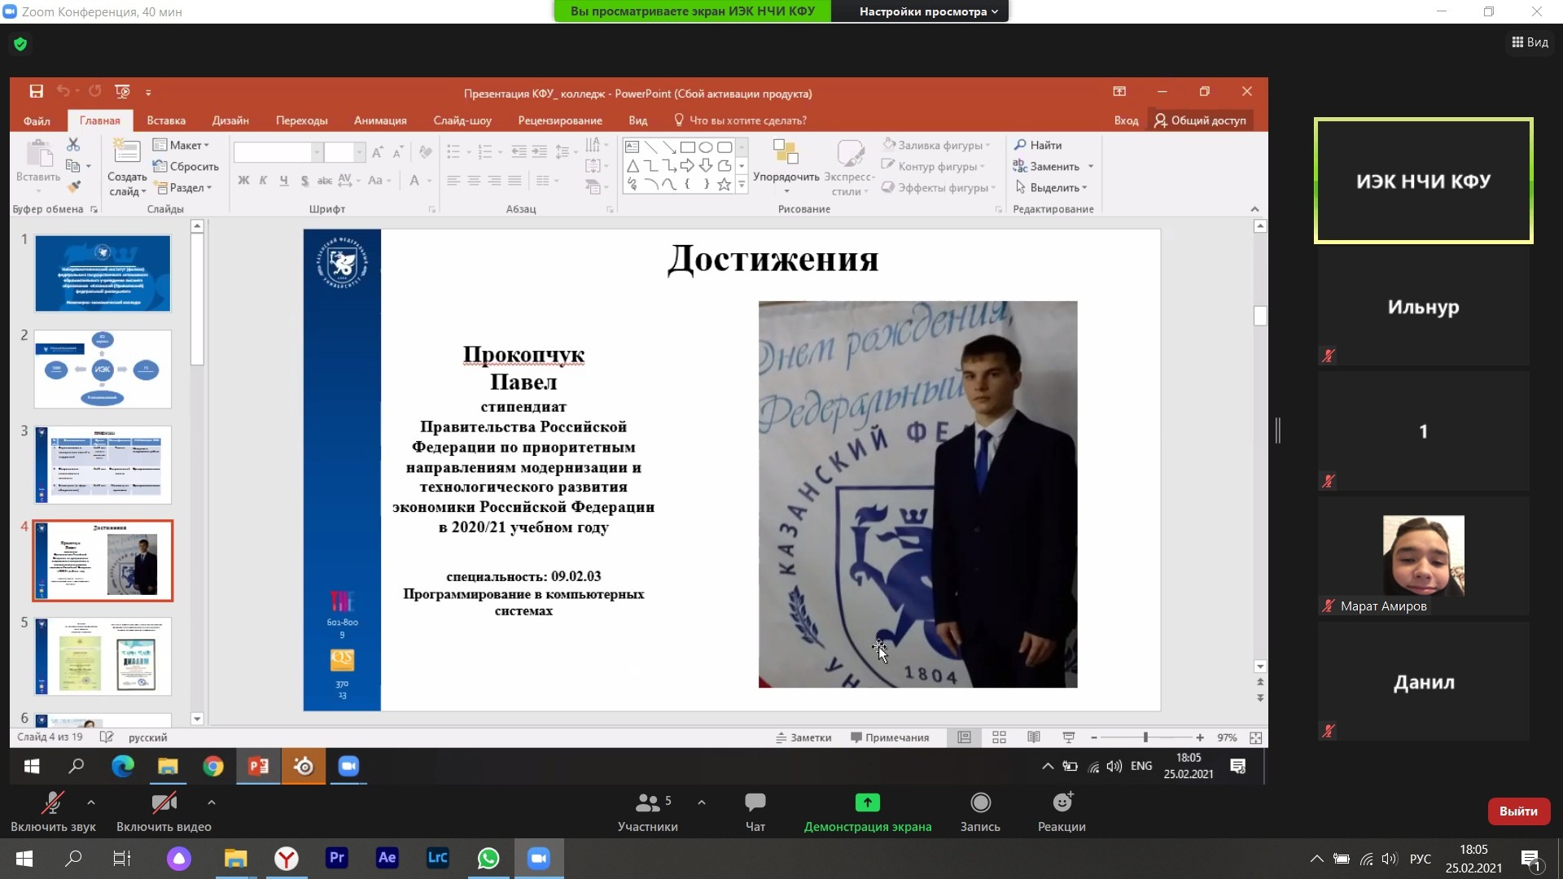
Task: Toggle Примечания comments pane
Action: [x=890, y=737]
